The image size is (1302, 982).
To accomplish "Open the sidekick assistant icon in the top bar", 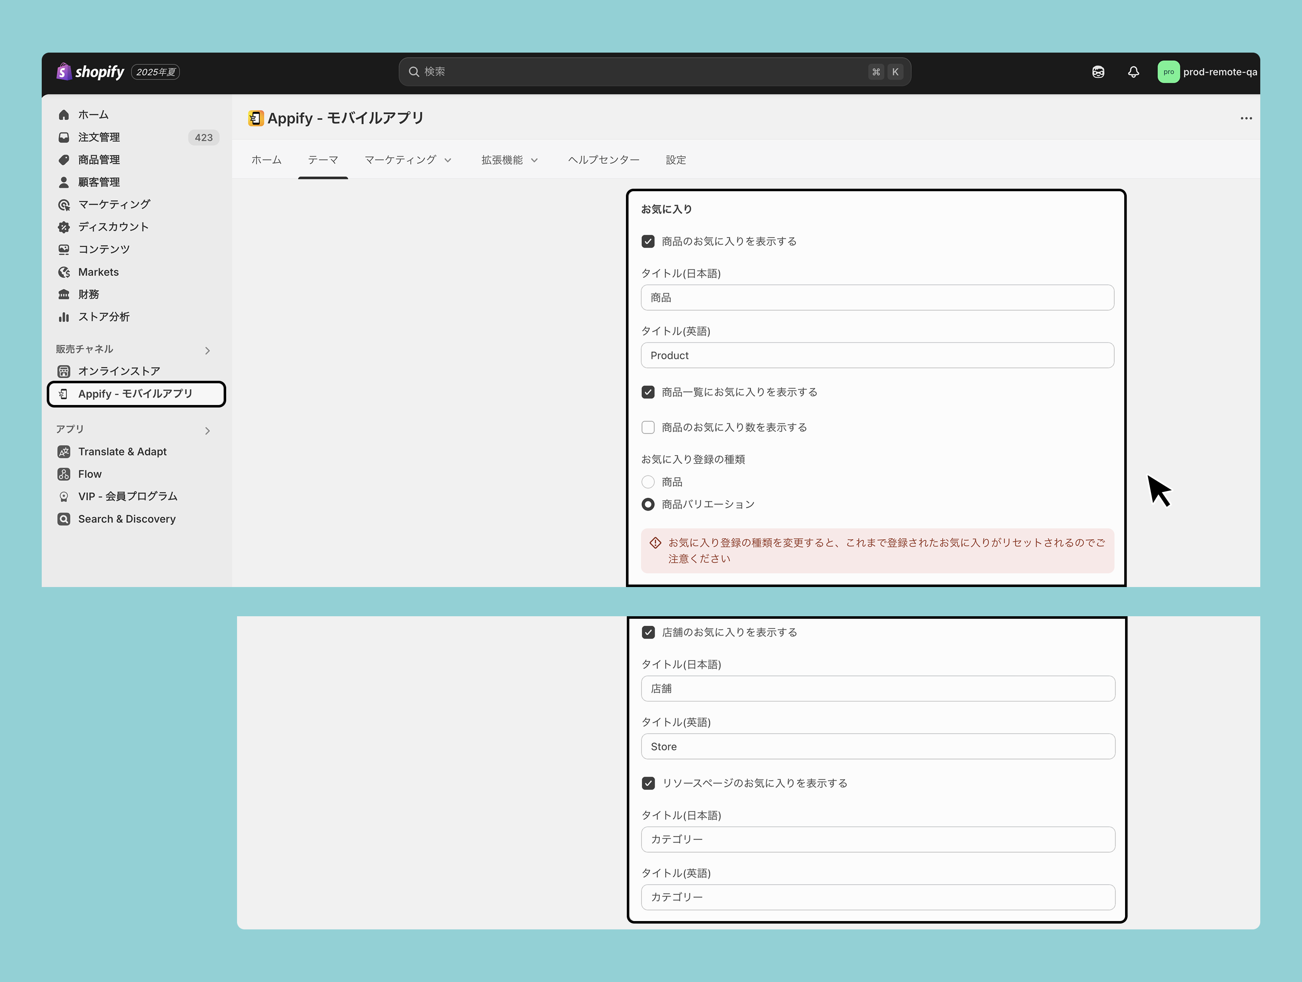I will pyautogui.click(x=1098, y=72).
